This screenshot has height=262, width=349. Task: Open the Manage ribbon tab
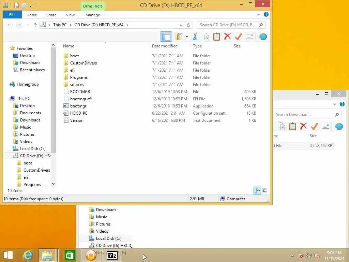(x=93, y=15)
